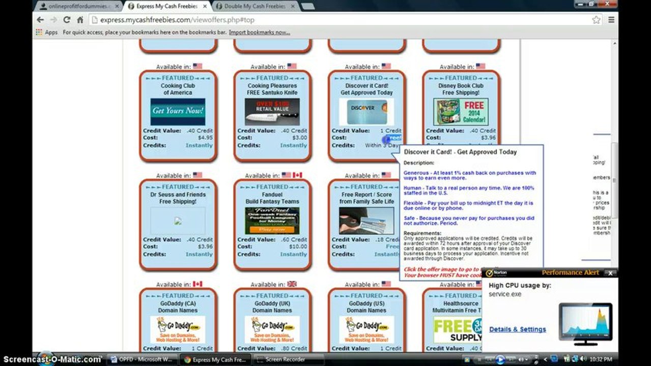Screen dimensions: 651x366
Task: Switch to the onlineprofitfordummies tab
Action: point(77,7)
